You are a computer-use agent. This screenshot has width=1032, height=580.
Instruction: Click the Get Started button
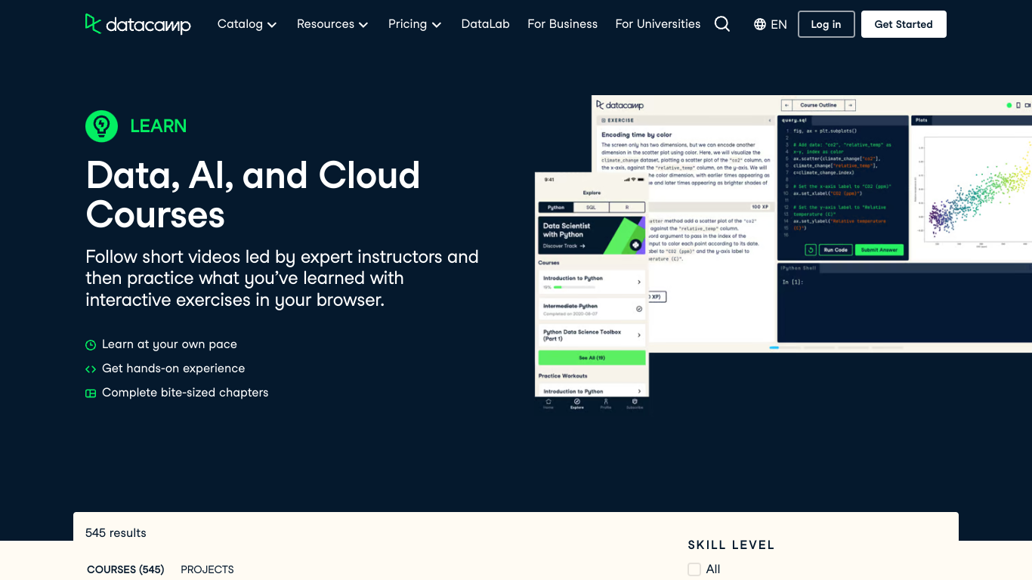[x=904, y=24]
